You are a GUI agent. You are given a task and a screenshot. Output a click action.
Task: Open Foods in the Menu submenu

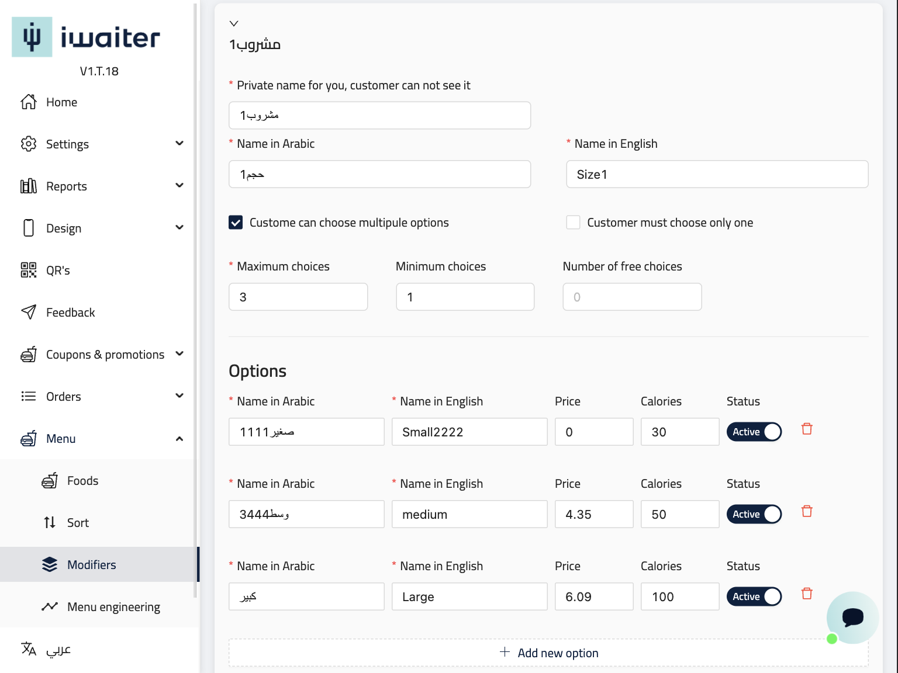pyautogui.click(x=82, y=481)
